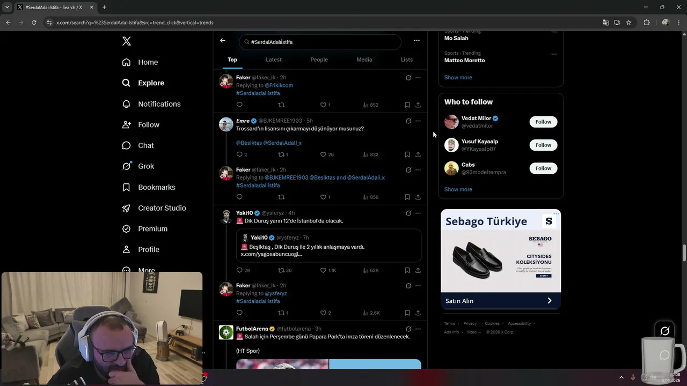Bookmark the Faker reply with 858 views
The width and height of the screenshot is (687, 386).
tap(407, 197)
